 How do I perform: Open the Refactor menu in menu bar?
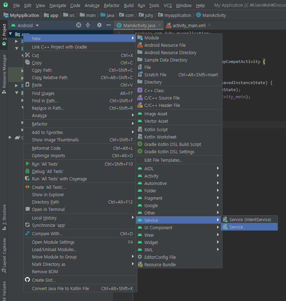112,5
